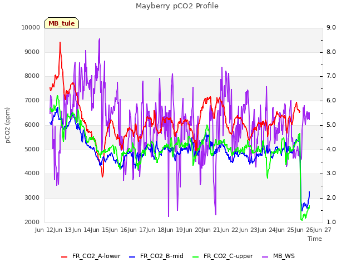Click the Jun 18 date tick

click(x=156, y=230)
